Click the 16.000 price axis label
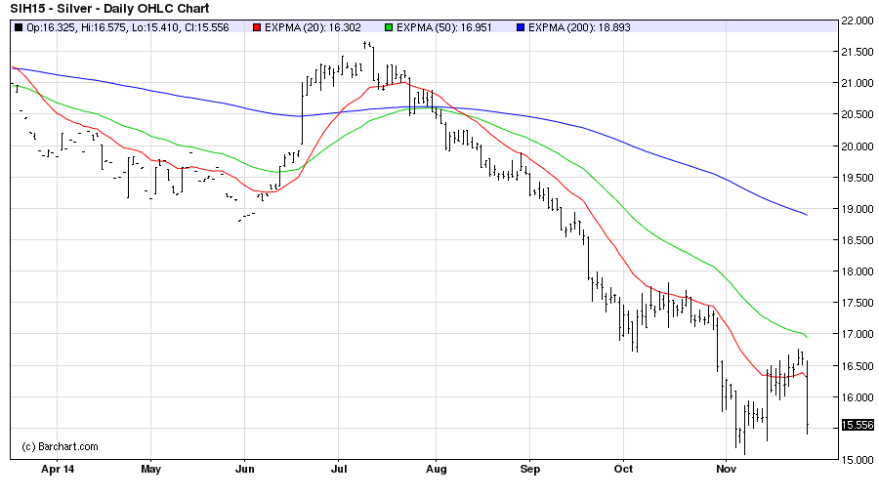879x499 pixels. [x=858, y=397]
